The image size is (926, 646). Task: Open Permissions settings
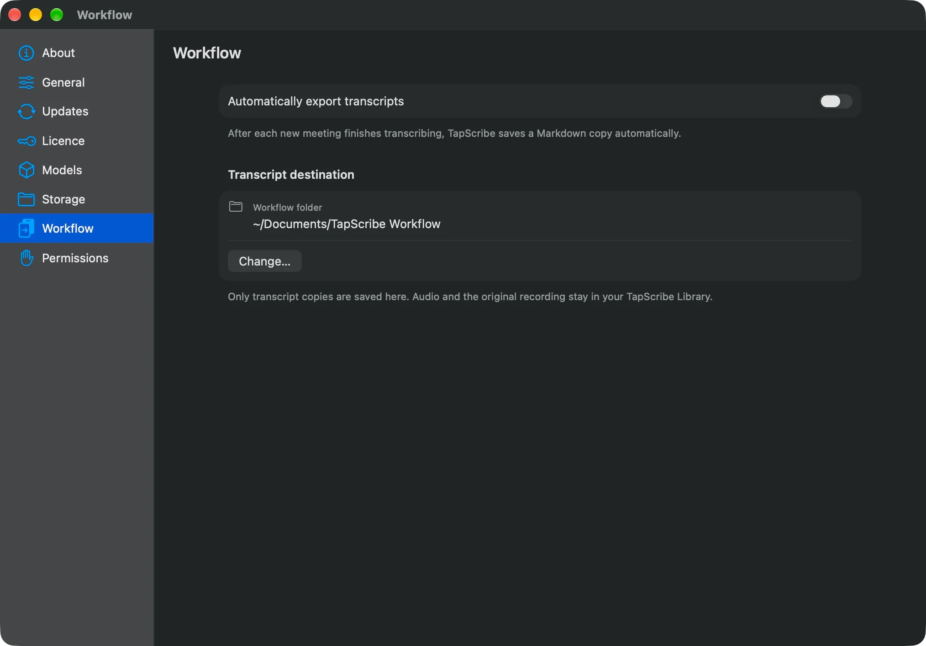click(77, 258)
